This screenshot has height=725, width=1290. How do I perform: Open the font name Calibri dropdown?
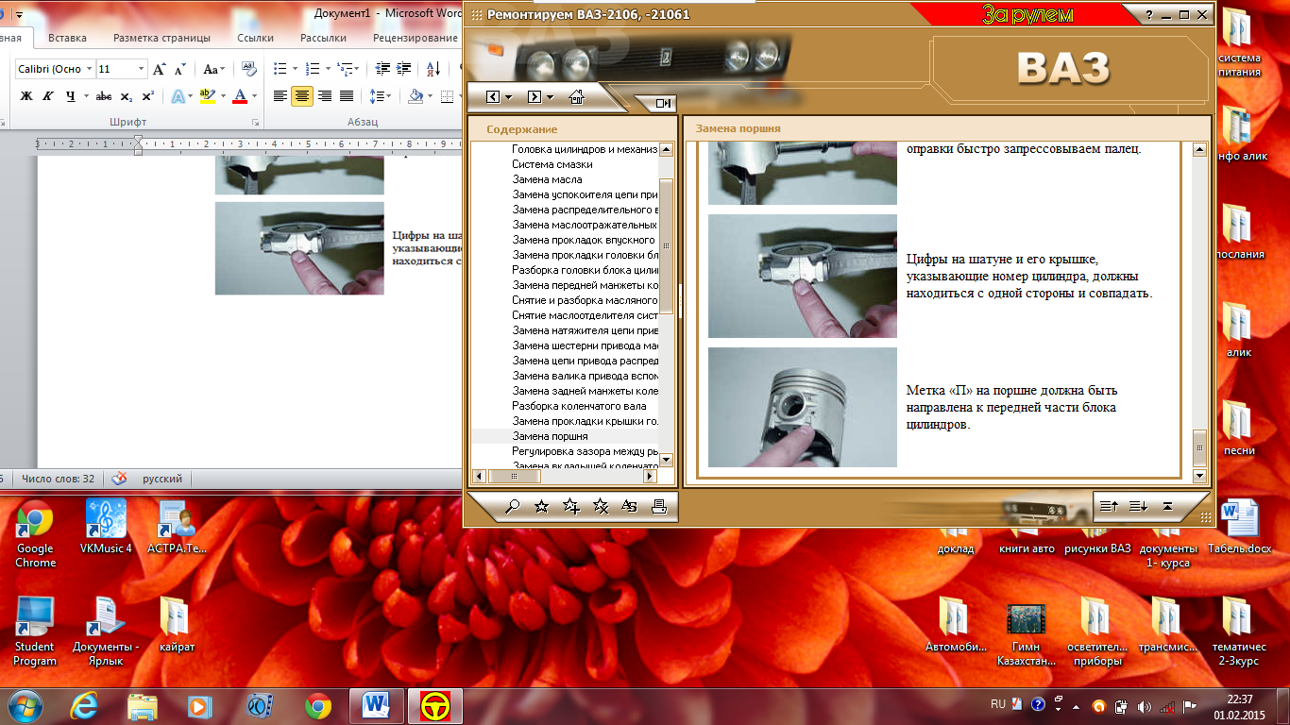[x=90, y=69]
